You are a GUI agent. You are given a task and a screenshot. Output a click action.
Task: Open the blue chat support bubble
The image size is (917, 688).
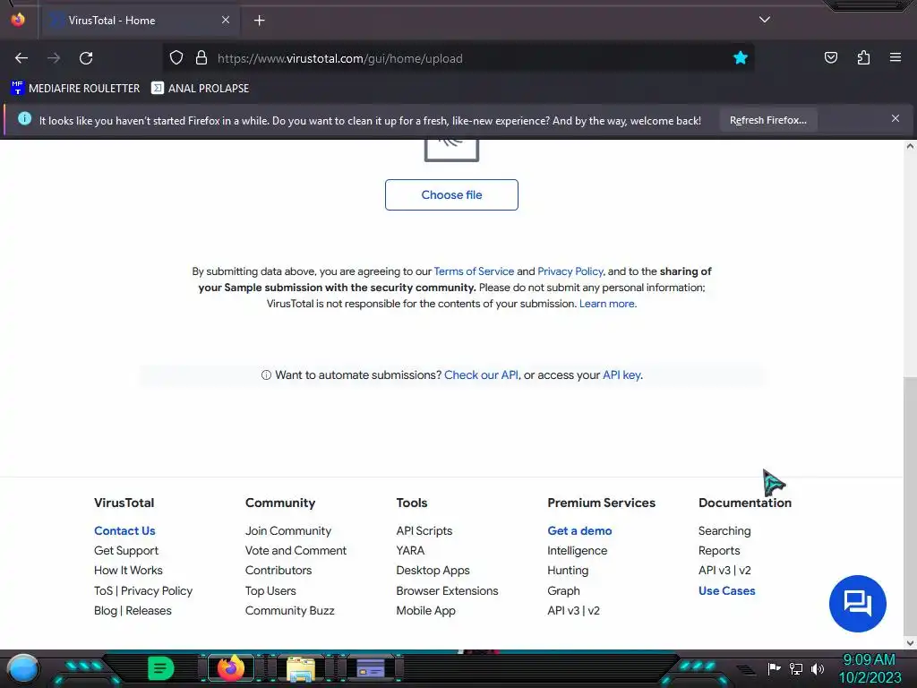(857, 603)
